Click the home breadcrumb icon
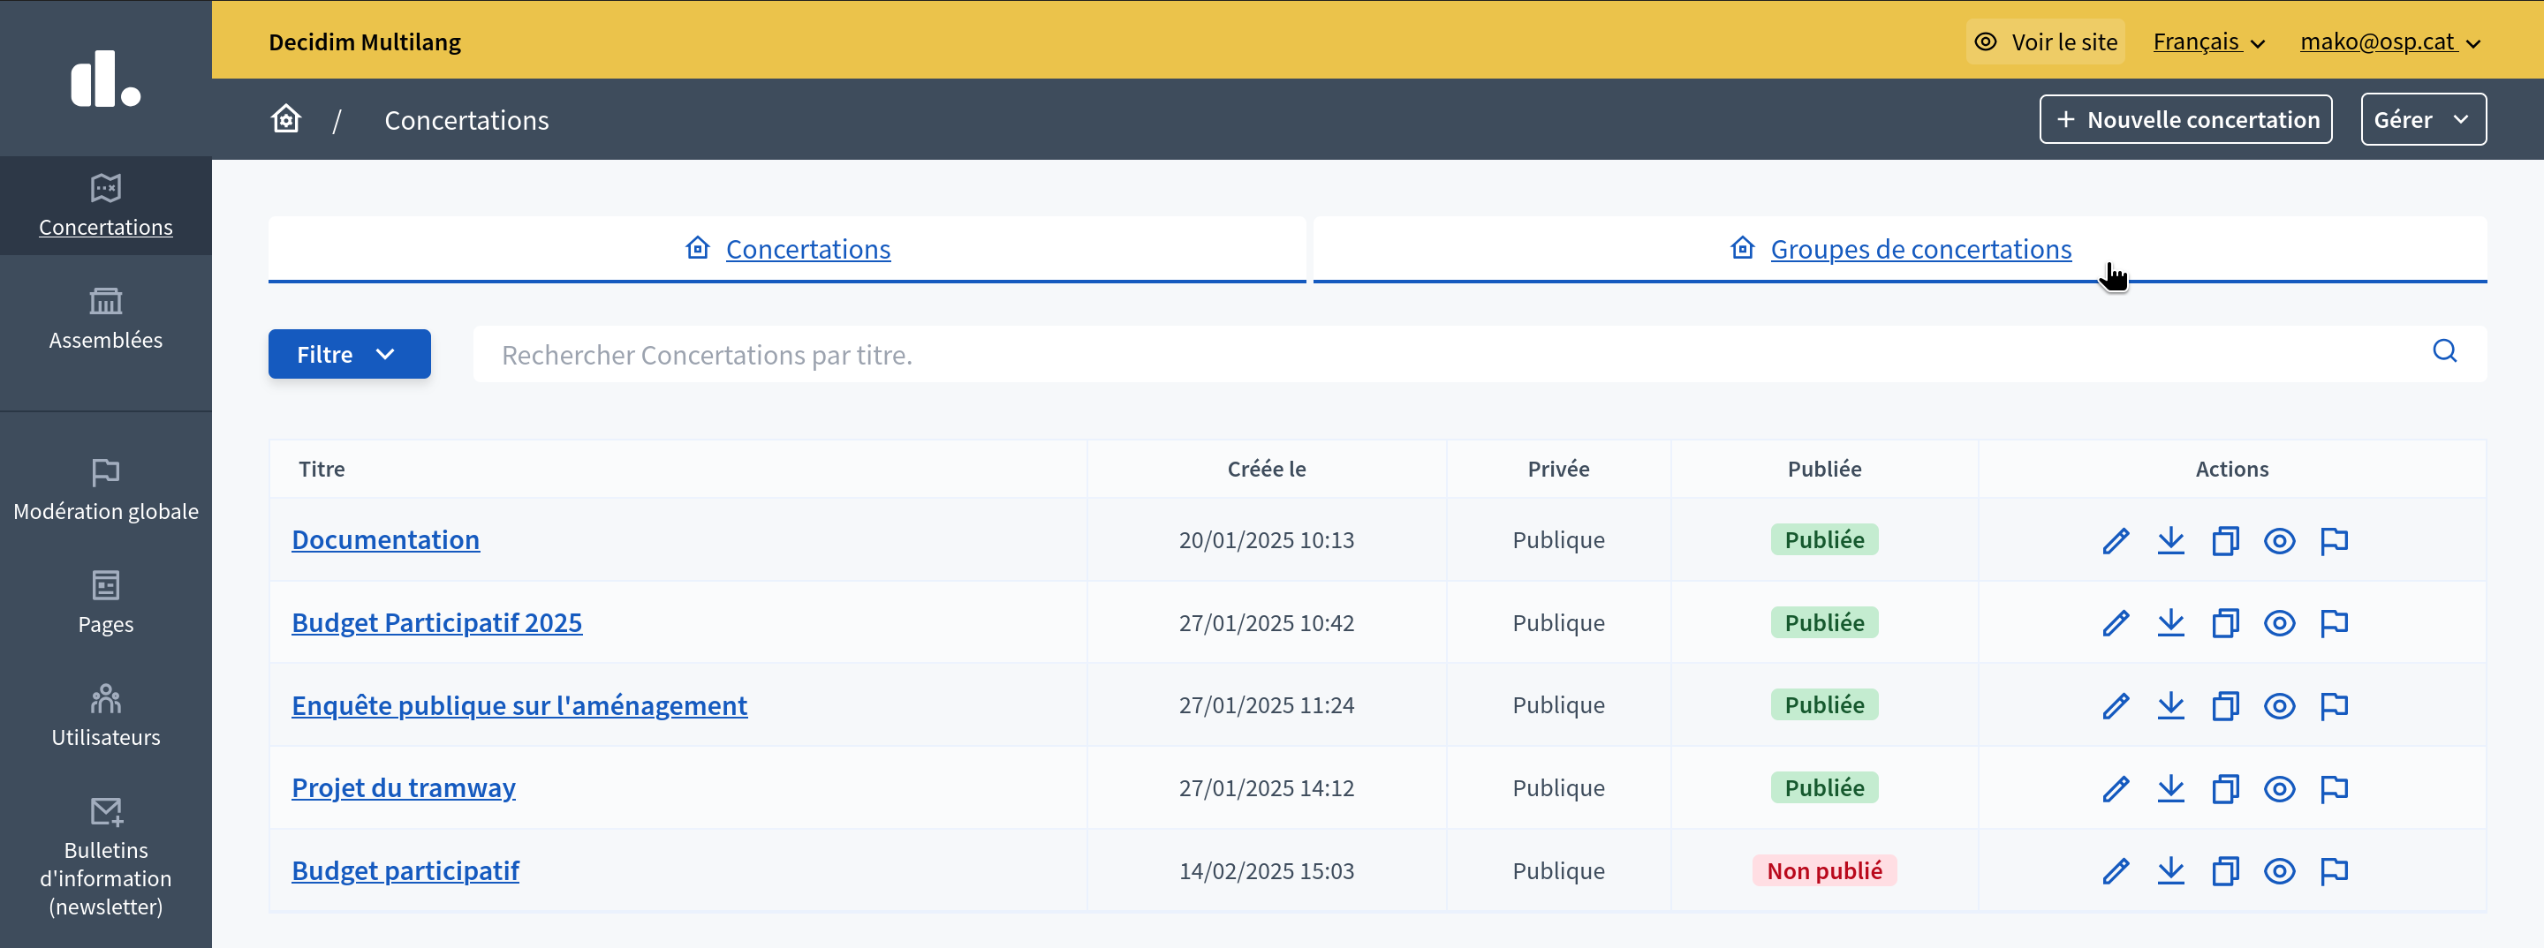Viewport: 2544px width, 948px height. (x=286, y=119)
